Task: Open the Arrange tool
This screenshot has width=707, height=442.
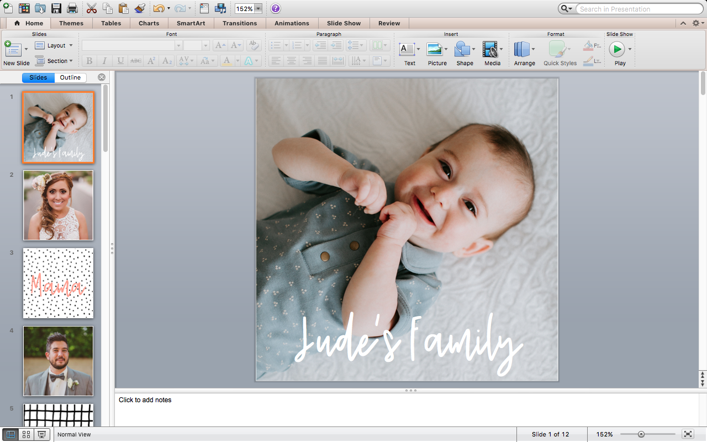Action: click(x=521, y=49)
